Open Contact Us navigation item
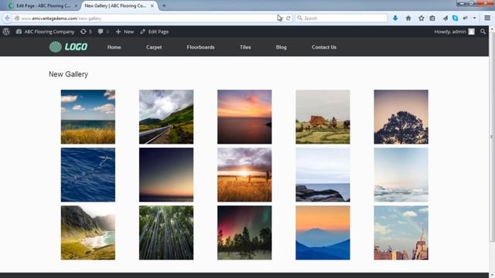The height and width of the screenshot is (278, 495). (x=324, y=47)
